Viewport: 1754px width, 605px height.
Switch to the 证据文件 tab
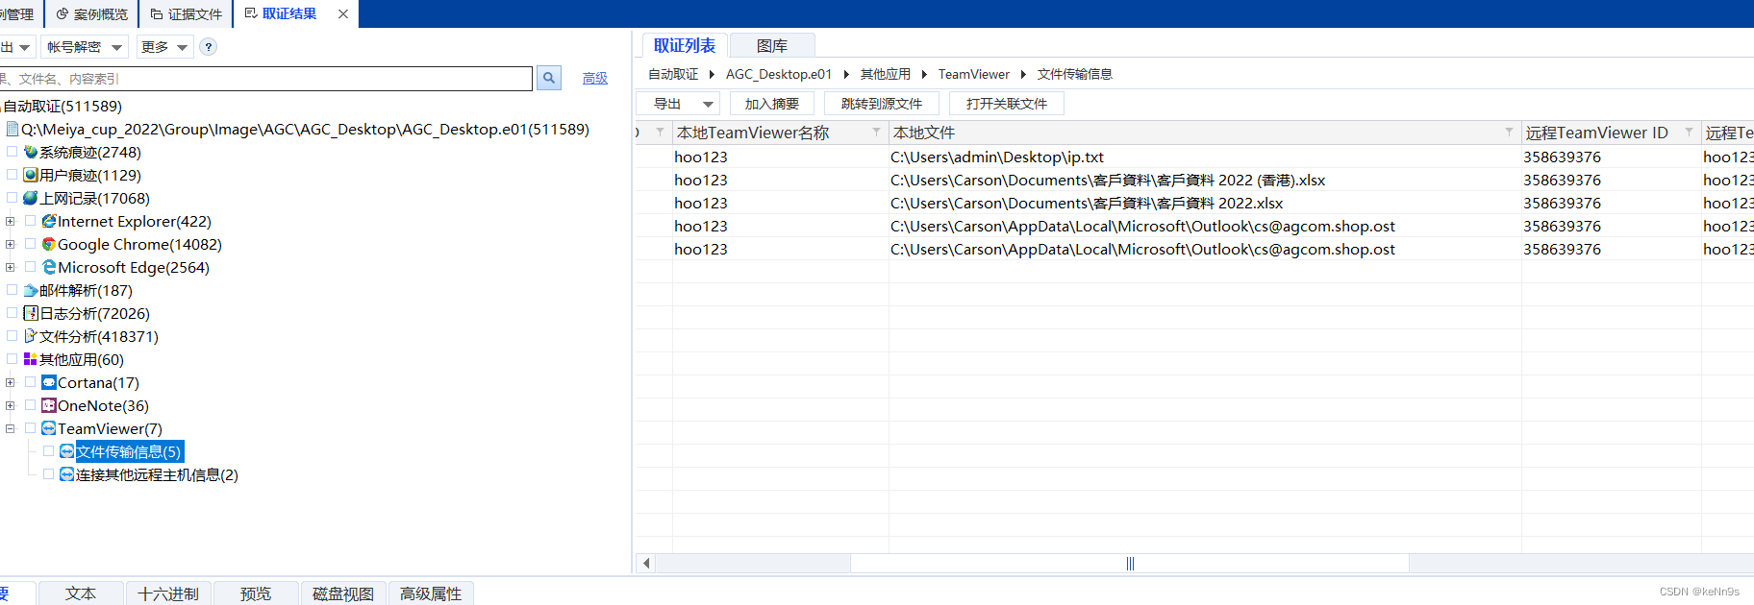187,14
